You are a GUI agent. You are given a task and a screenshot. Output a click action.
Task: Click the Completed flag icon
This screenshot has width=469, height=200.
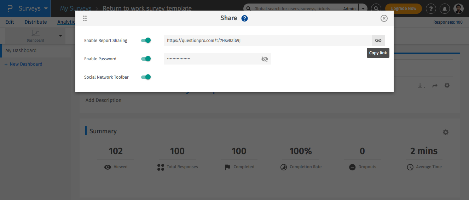click(x=228, y=167)
